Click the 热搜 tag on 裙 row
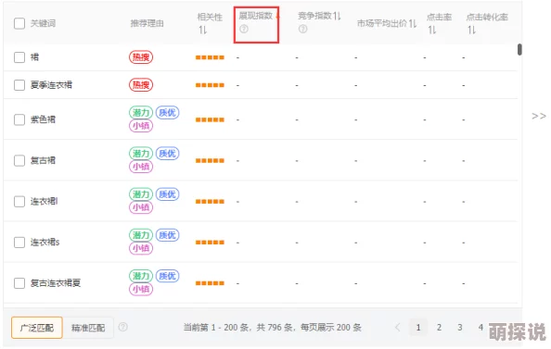 (141, 57)
